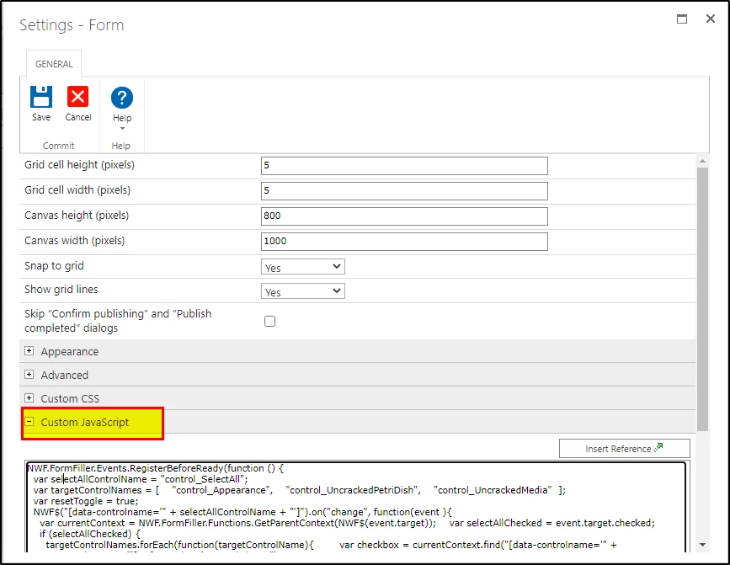Image resolution: width=730 pixels, height=565 pixels.
Task: Edit the Canvas width value 1000
Action: pos(404,241)
